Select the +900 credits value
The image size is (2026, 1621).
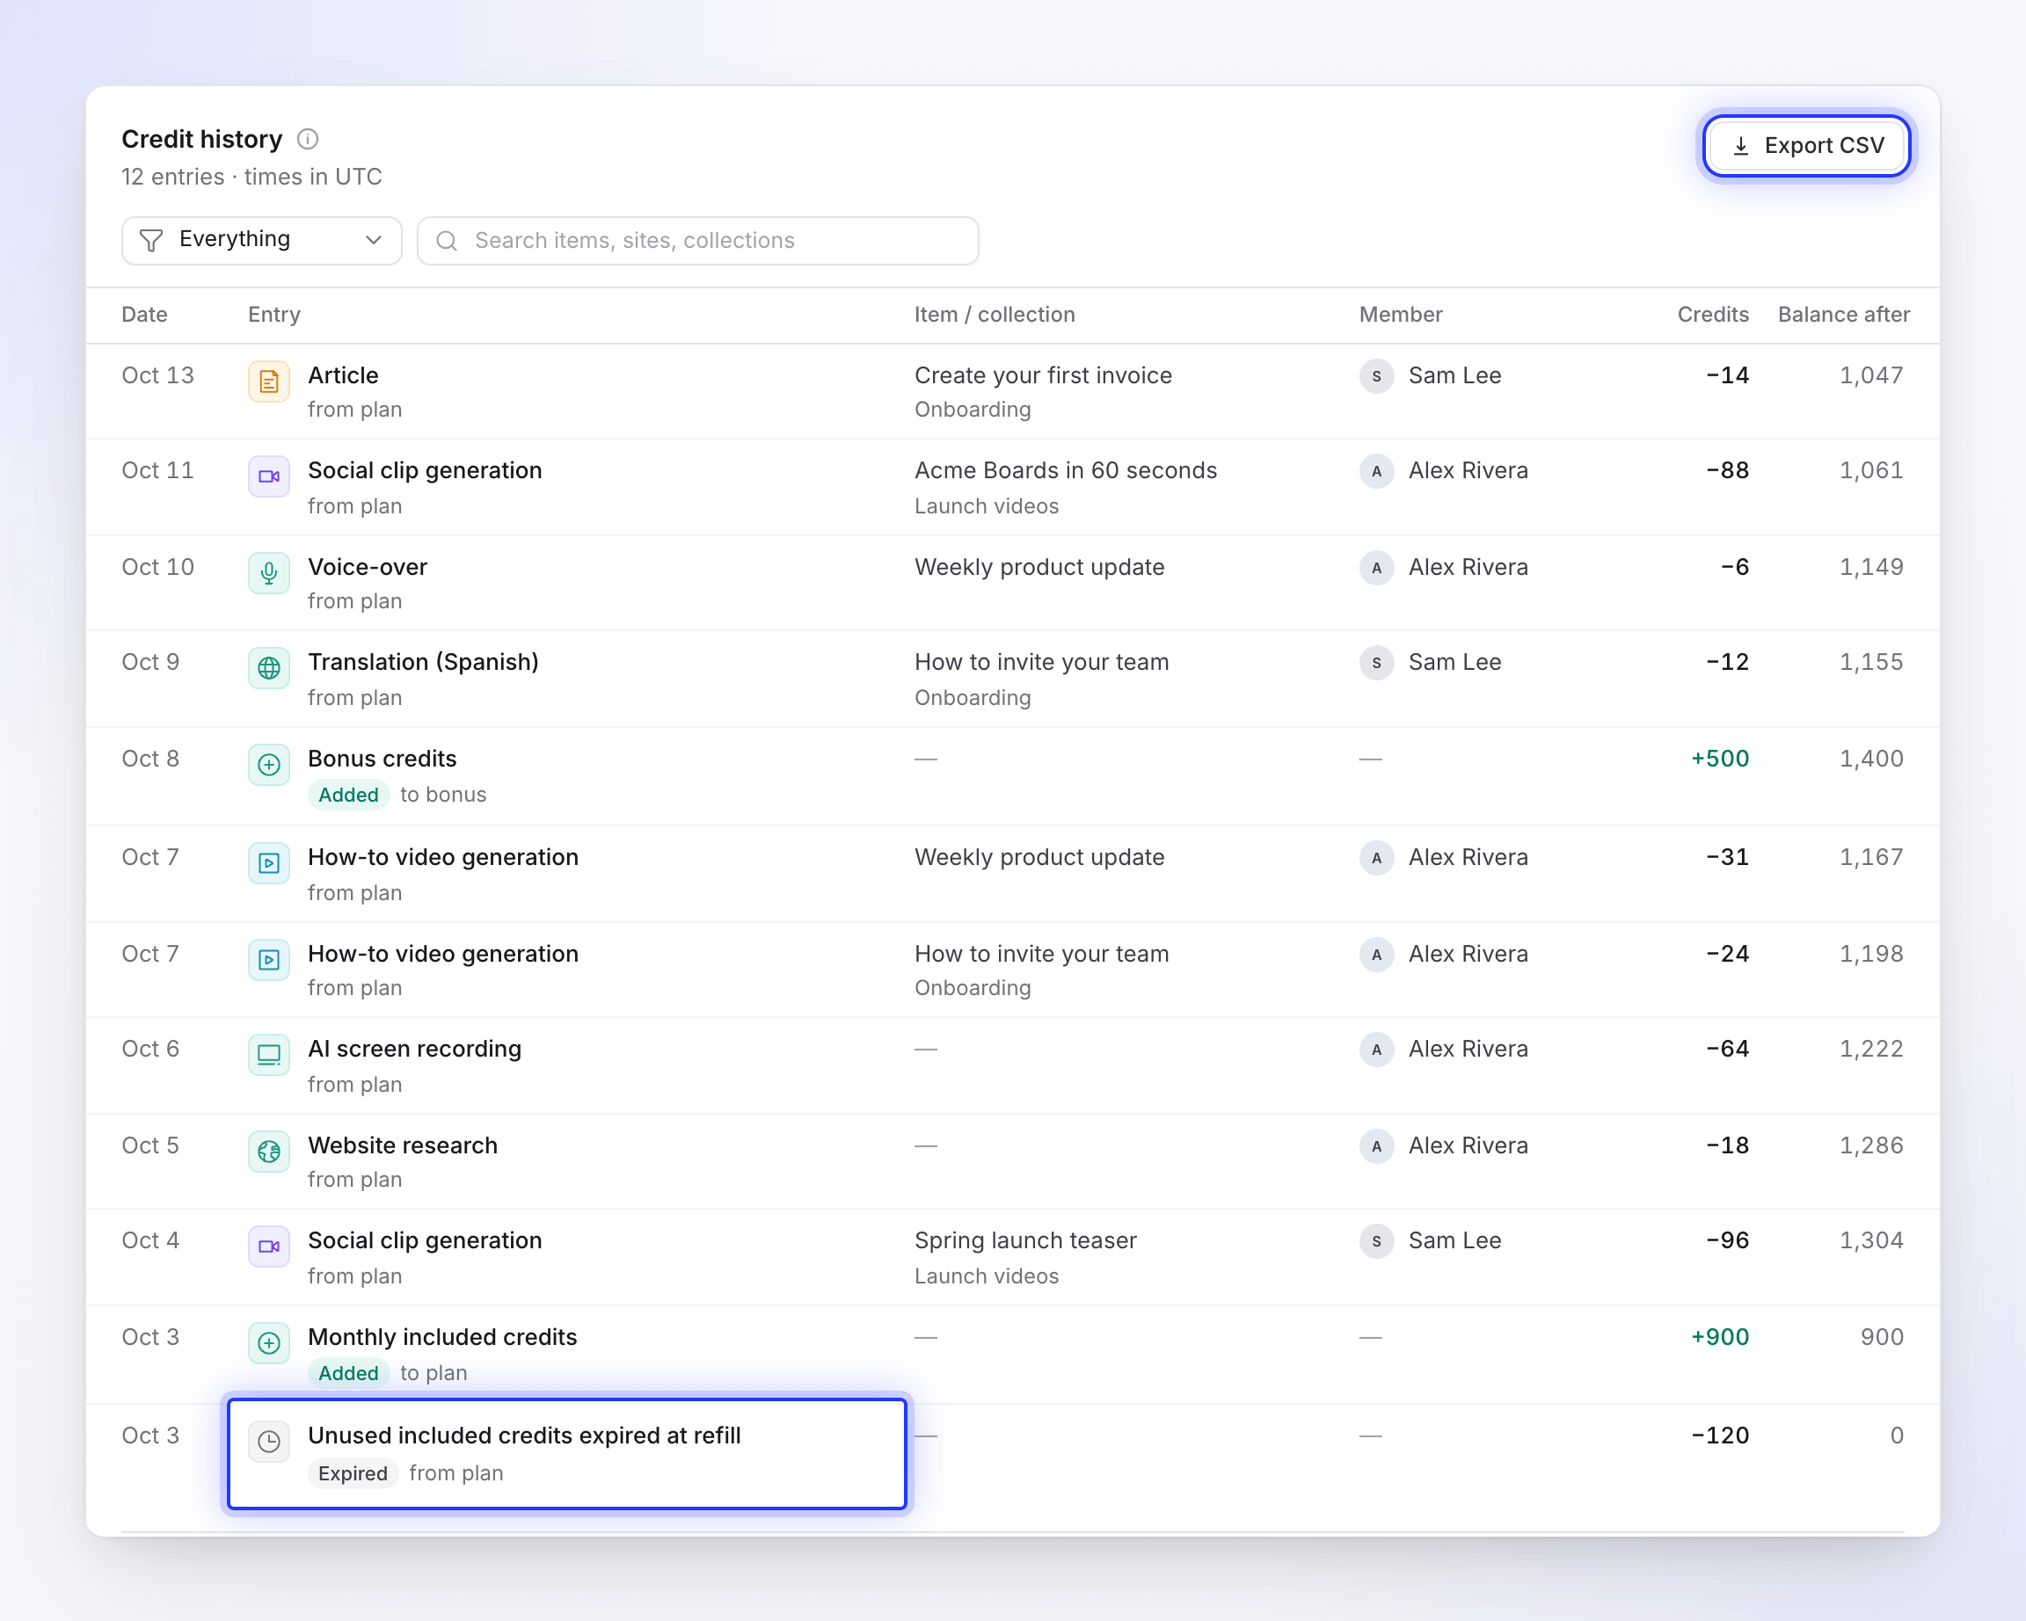pyautogui.click(x=1720, y=1337)
